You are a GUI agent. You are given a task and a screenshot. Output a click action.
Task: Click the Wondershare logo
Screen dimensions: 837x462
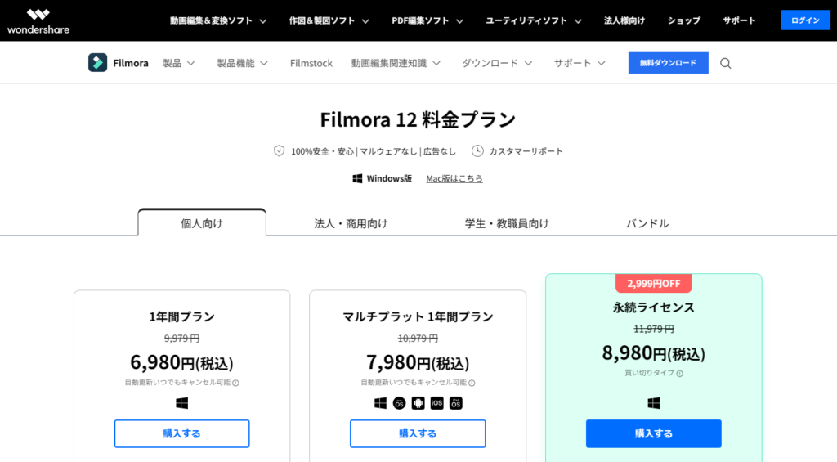click(38, 20)
